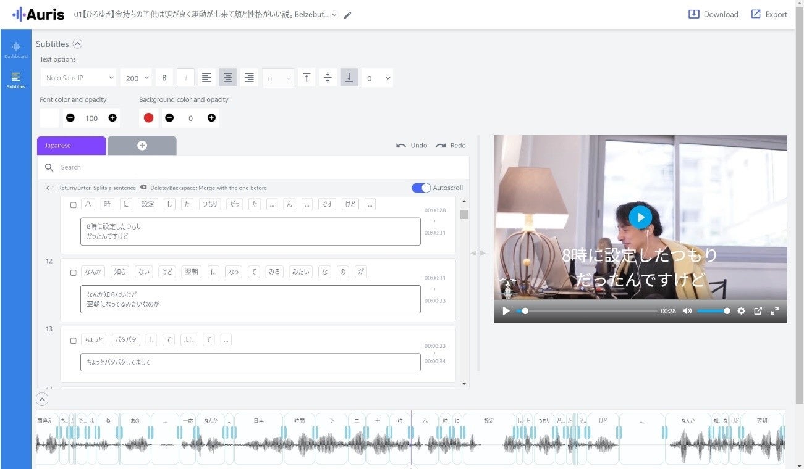Click the なんか知らないけど subtitle text box

[x=250, y=299]
